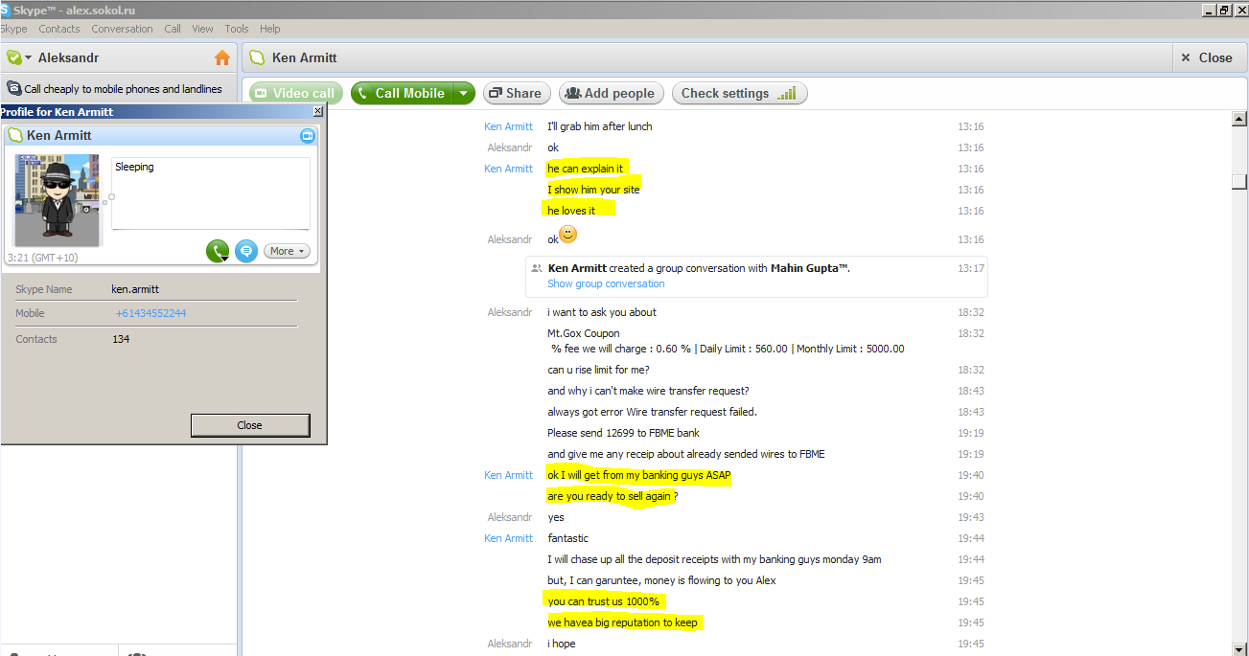
Task: Click the message 'are you ready to sell again ?'
Action: [x=613, y=496]
